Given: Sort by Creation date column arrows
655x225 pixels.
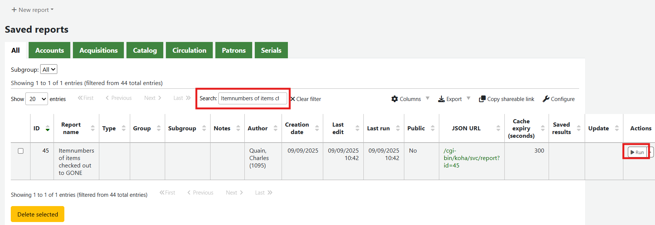Looking at the screenshot, I should [317, 128].
